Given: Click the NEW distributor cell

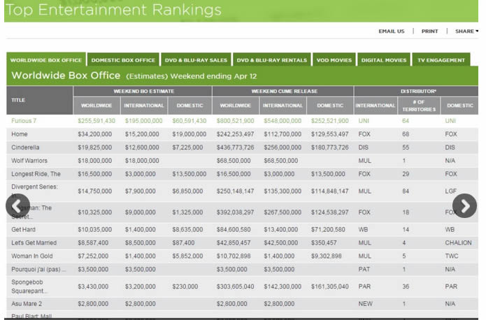Looking at the screenshot, I should click(366, 304).
